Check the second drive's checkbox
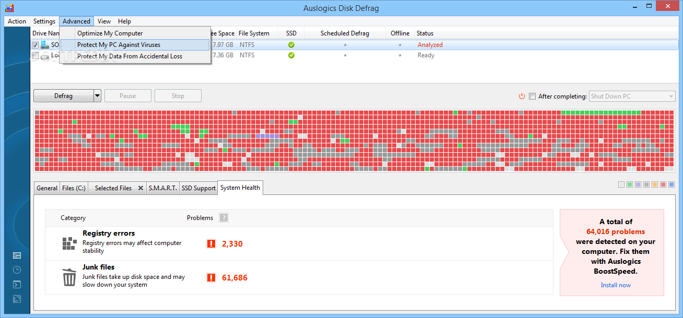Image resolution: width=683 pixels, height=318 pixels. 35,55
